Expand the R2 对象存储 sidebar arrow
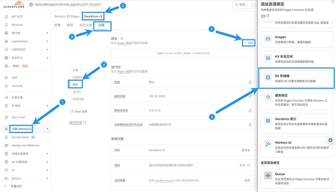Screen dimensions: 336x192 [47, 162]
